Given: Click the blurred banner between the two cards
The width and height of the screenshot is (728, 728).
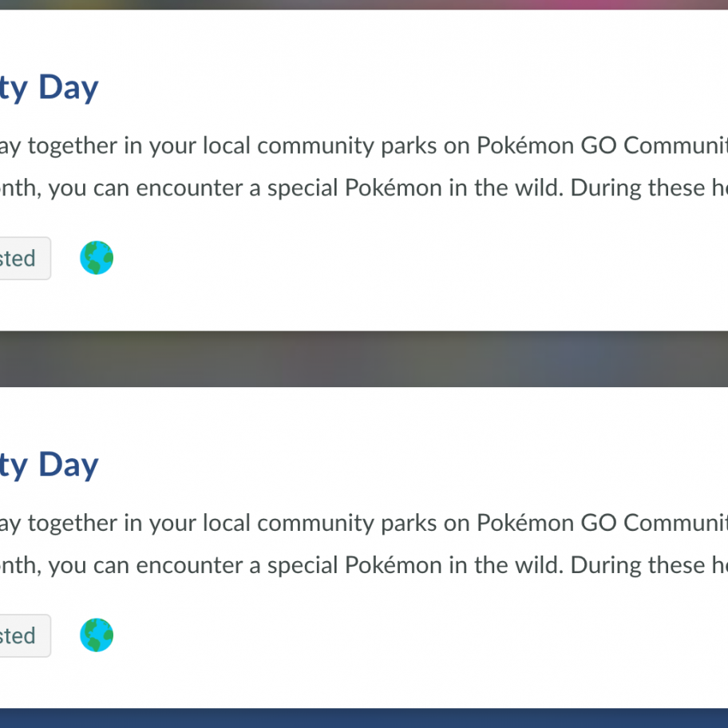Looking at the screenshot, I should pyautogui.click(x=364, y=359).
